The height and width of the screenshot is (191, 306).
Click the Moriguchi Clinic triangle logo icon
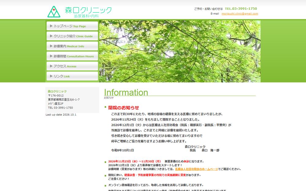[54, 12]
